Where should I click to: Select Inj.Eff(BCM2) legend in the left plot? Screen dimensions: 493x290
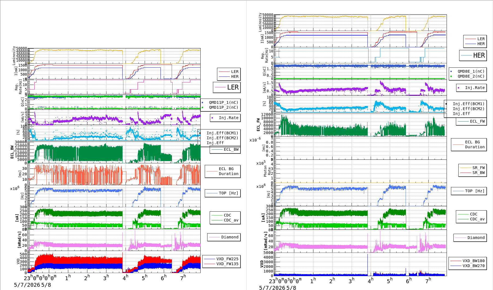(222, 138)
